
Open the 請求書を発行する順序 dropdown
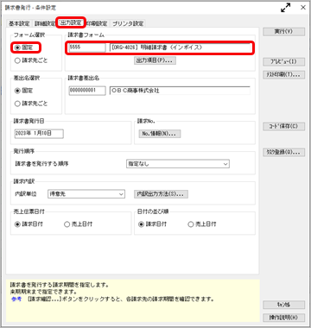[x=178, y=164]
